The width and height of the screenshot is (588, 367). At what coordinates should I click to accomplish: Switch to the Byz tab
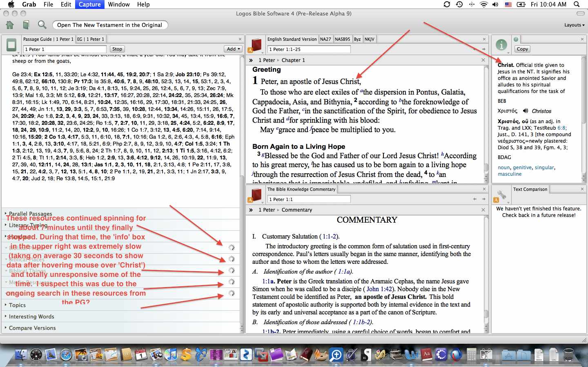coord(357,39)
